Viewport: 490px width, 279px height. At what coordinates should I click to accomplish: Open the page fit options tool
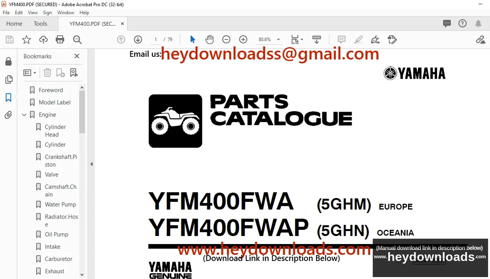click(297, 40)
